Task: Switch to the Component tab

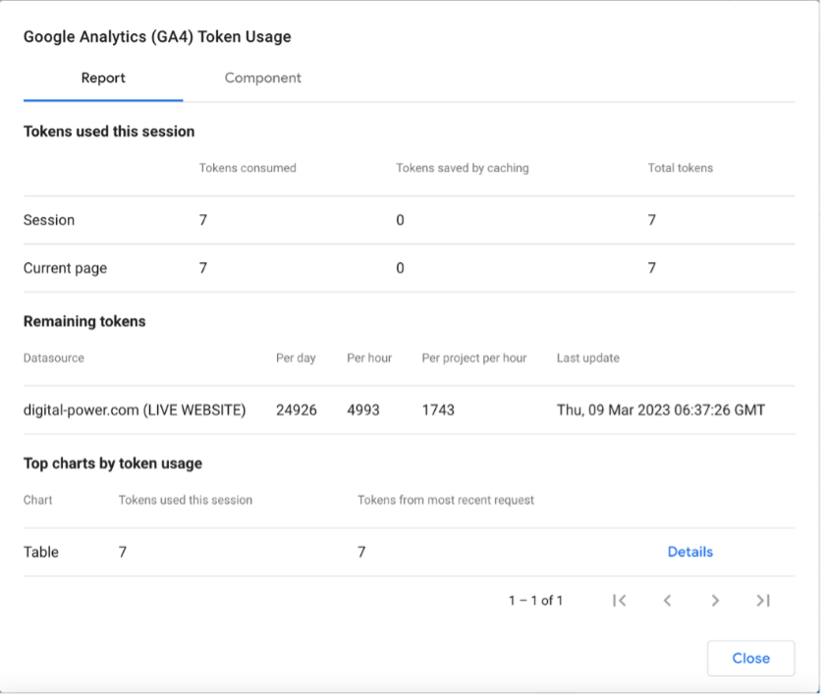Action: click(x=262, y=78)
